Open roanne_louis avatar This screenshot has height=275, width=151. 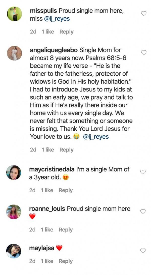click(x=14, y=212)
